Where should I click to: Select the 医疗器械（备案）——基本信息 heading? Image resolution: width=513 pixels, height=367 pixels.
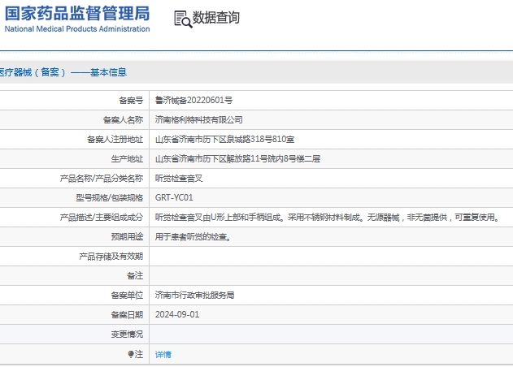click(63, 72)
